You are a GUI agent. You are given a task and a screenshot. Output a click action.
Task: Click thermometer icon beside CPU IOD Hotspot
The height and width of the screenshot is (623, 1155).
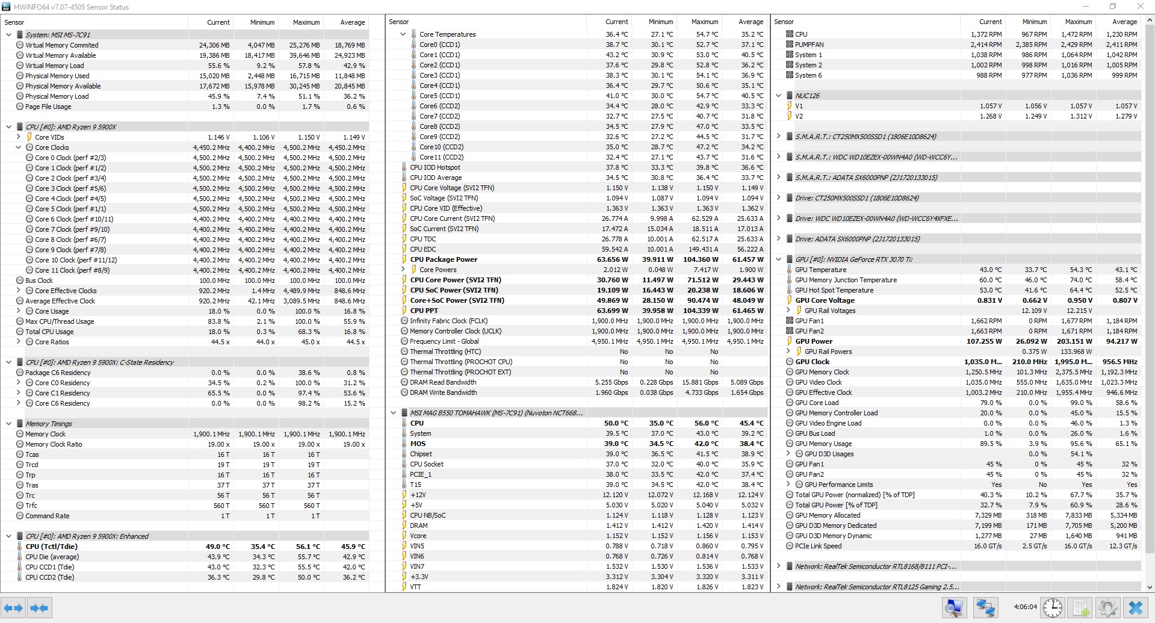coord(404,167)
